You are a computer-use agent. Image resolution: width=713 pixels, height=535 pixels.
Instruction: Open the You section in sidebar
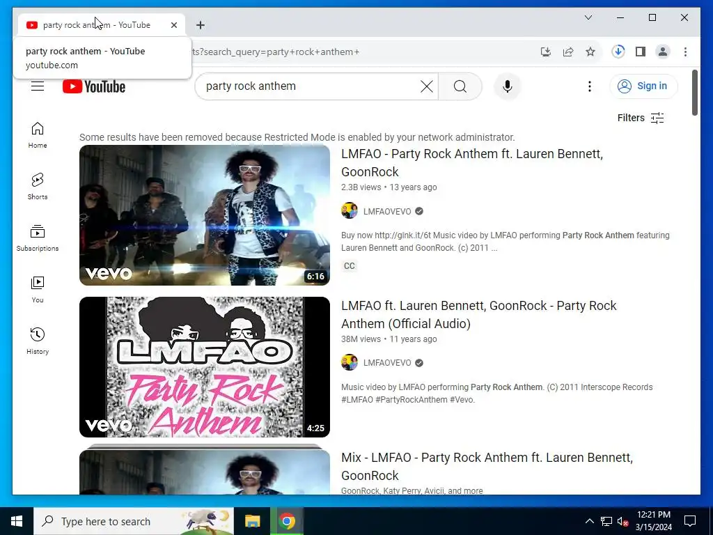pyautogui.click(x=38, y=289)
